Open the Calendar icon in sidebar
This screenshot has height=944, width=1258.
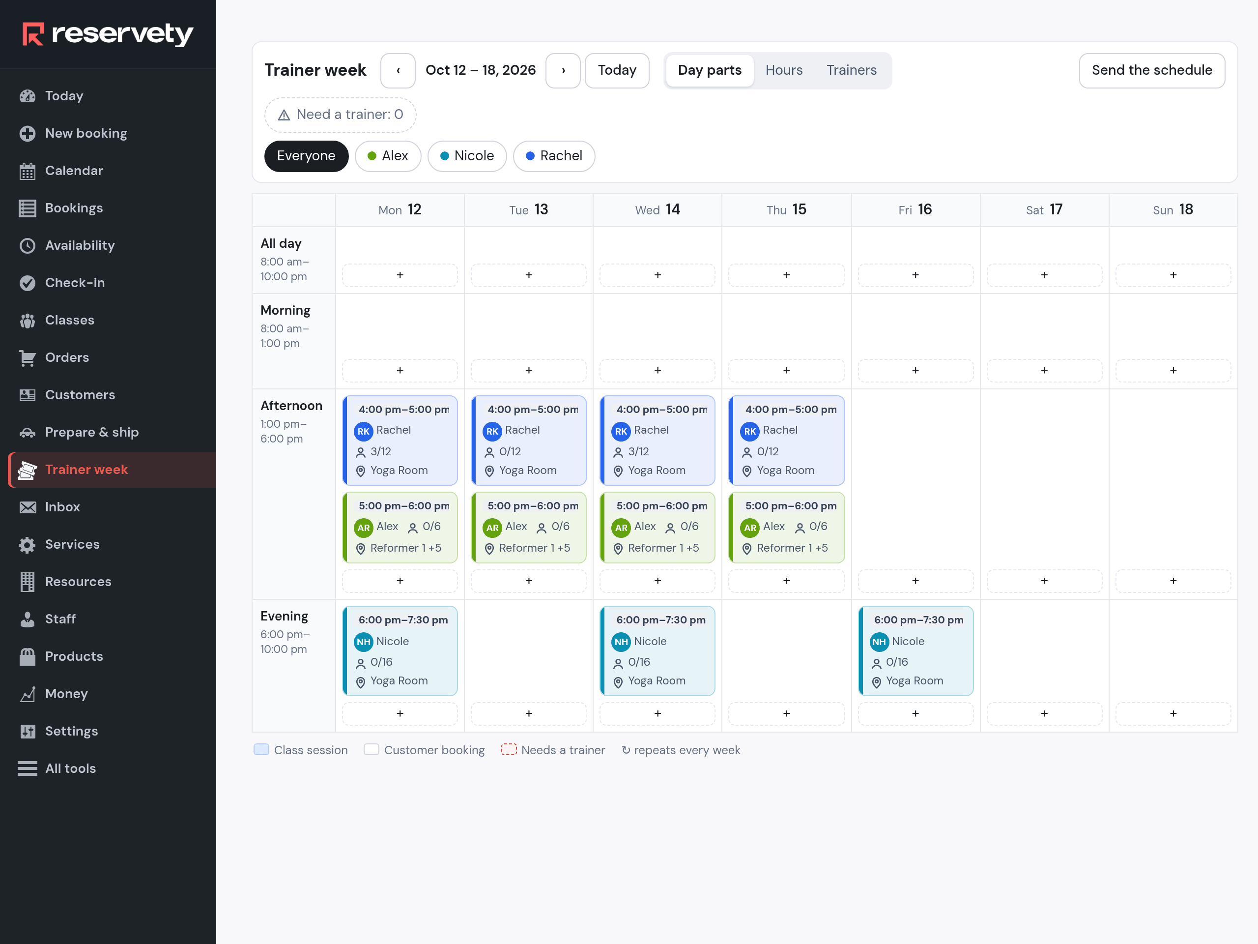point(28,171)
